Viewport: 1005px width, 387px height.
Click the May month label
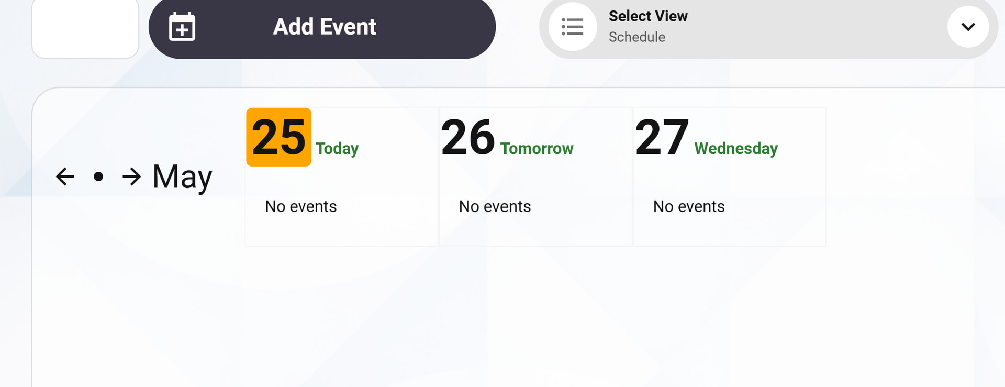(x=182, y=177)
